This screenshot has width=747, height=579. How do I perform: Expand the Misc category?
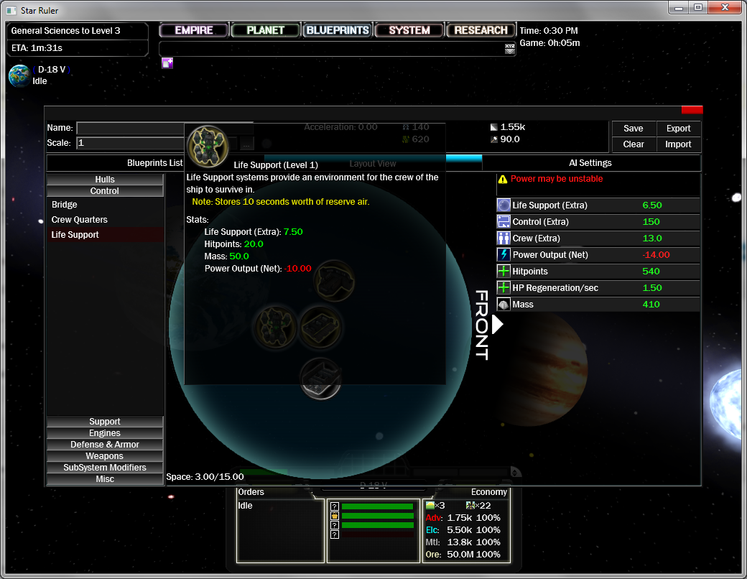(x=105, y=479)
